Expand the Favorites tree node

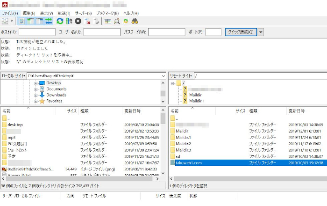36,101
